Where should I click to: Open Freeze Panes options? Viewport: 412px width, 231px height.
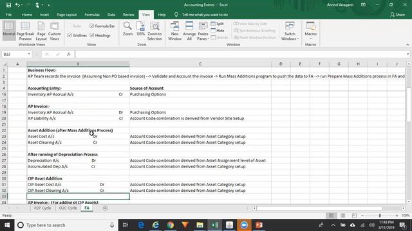[x=203, y=31]
